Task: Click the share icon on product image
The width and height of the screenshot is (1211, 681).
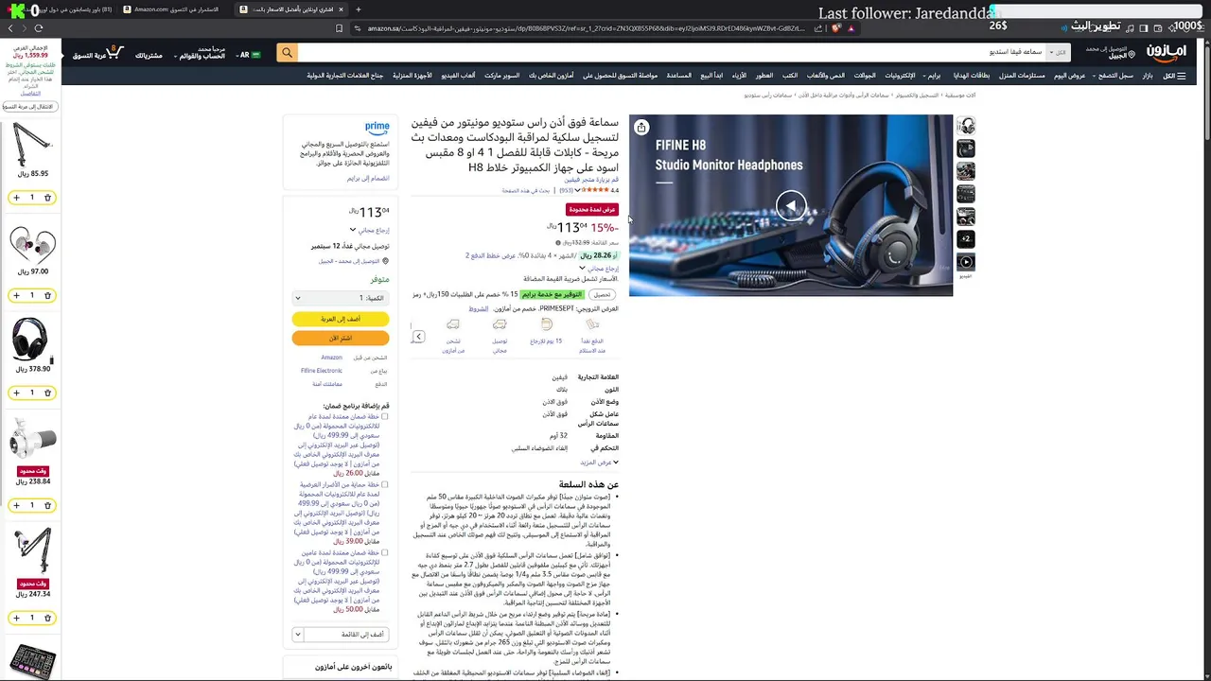Action: pos(641,128)
